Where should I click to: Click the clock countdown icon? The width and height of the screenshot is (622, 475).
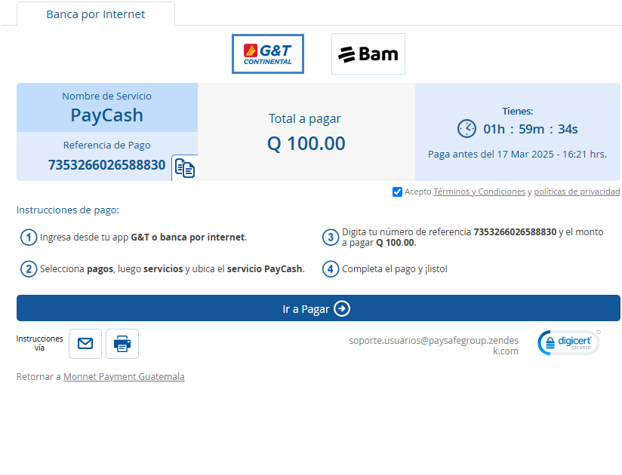[466, 129]
